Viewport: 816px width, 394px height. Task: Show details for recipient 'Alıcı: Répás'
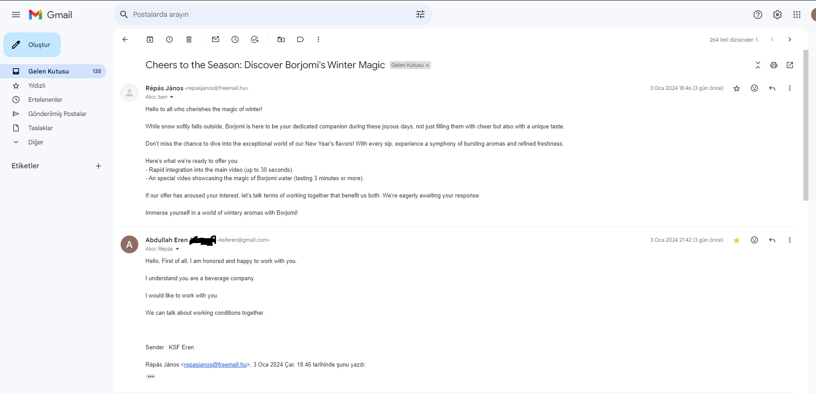point(177,249)
